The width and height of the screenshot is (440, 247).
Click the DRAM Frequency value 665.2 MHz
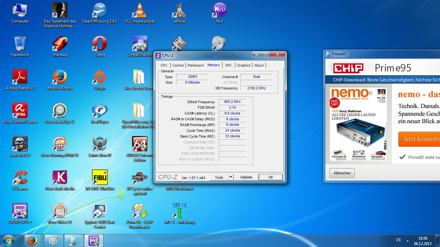pyautogui.click(x=232, y=102)
